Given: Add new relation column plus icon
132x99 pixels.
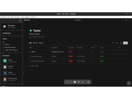Looking at the screenshot, I should click(x=120, y=48).
